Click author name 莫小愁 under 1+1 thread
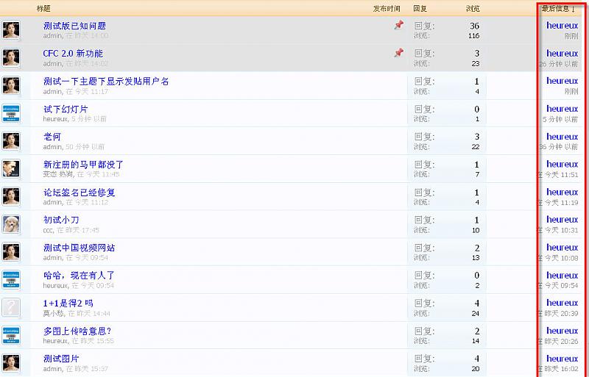Viewport: 589px width, 377px height. [52, 313]
